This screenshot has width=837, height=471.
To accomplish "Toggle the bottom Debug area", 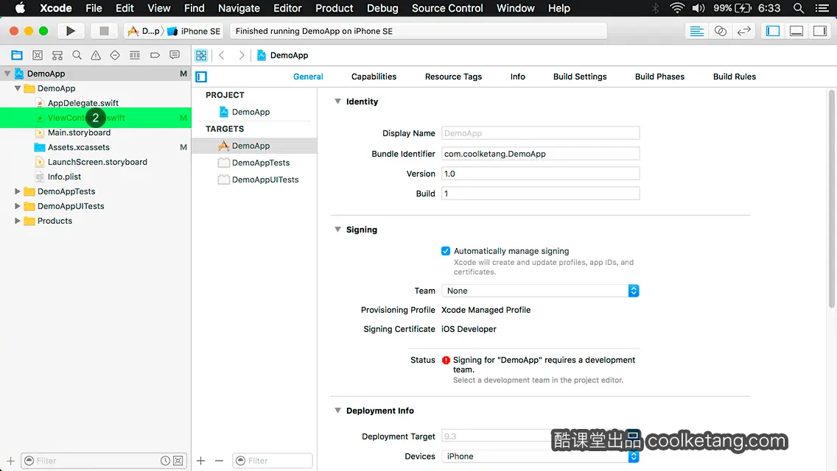I will [796, 31].
